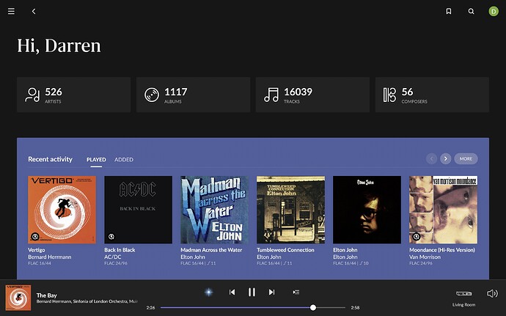
Task: Click the now playing artists line
Action: click(x=87, y=301)
